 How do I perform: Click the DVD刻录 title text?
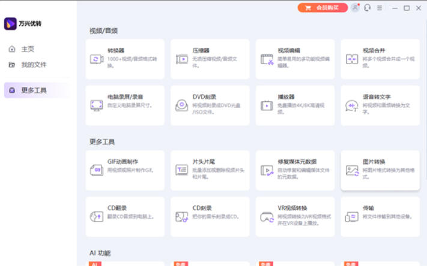pyautogui.click(x=204, y=96)
